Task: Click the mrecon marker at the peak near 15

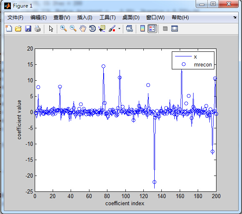Action: point(103,66)
